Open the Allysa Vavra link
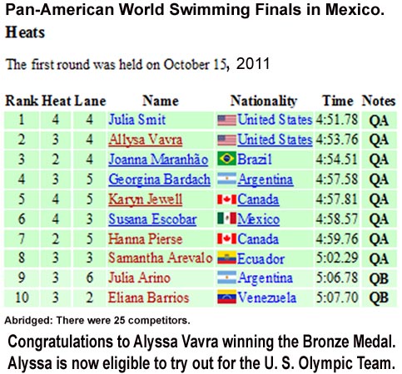402x374 pixels. [x=146, y=140]
